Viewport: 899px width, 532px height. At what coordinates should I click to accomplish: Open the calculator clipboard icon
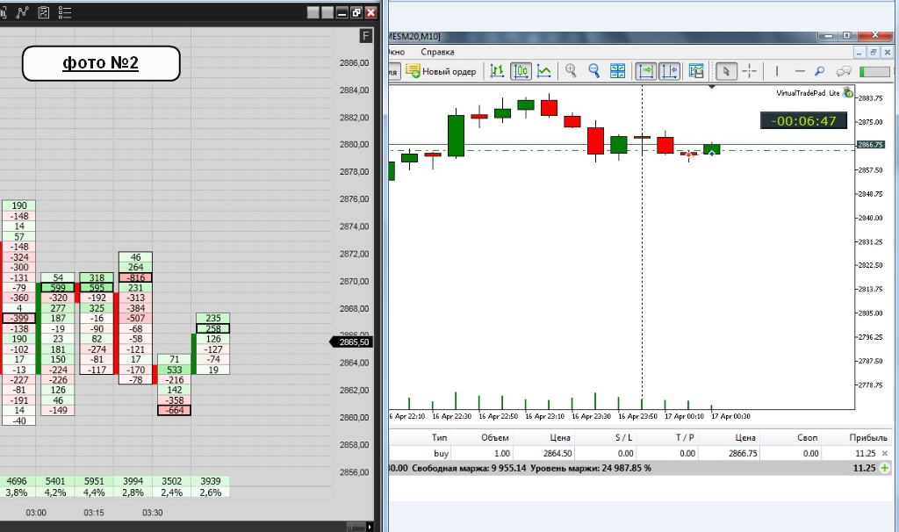[44, 12]
